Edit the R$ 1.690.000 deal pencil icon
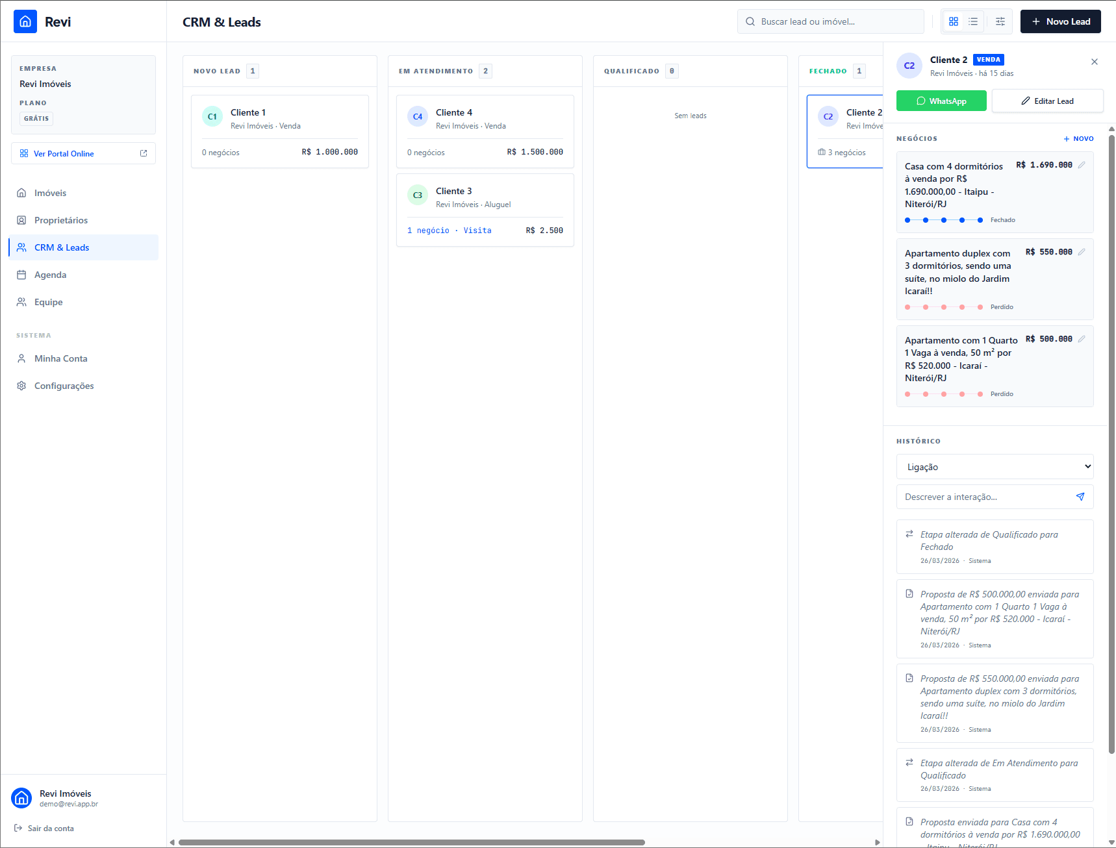This screenshot has width=1116, height=848. [1082, 165]
